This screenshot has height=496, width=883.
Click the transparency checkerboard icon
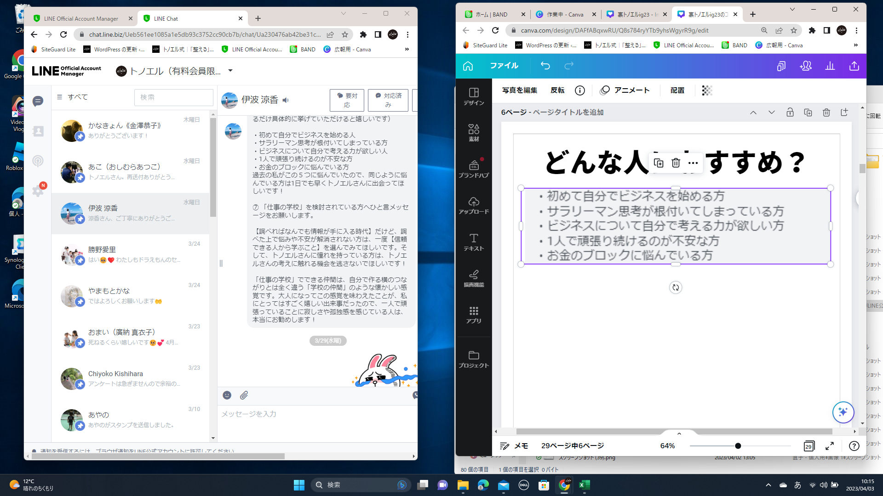coord(707,90)
